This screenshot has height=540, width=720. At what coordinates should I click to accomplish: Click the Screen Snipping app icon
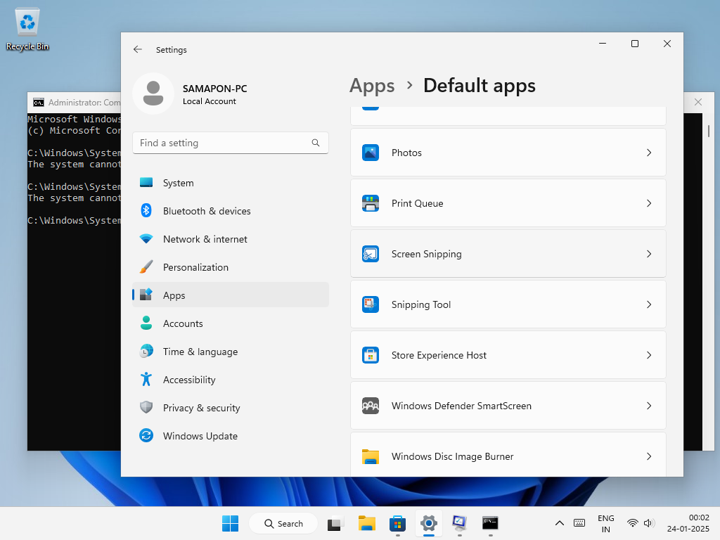point(370,253)
